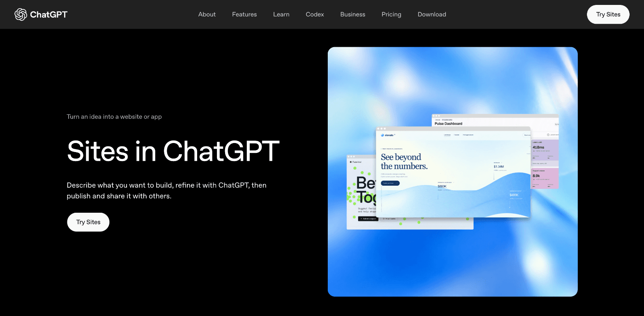Open the Download page link
This screenshot has height=316, width=644.
tap(432, 14)
